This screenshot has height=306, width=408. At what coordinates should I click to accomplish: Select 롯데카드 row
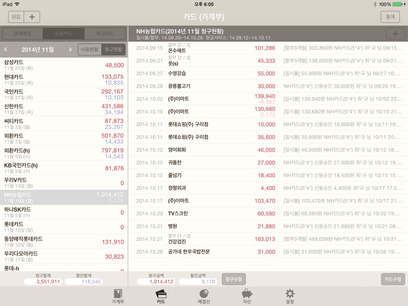(64, 227)
